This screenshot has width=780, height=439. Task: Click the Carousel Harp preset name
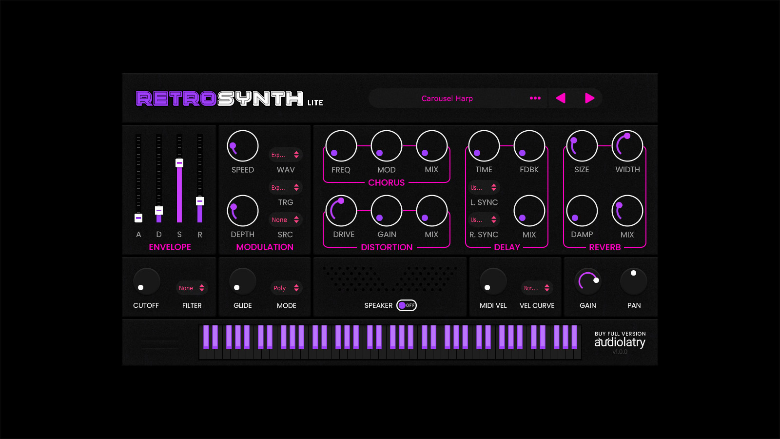click(x=447, y=98)
